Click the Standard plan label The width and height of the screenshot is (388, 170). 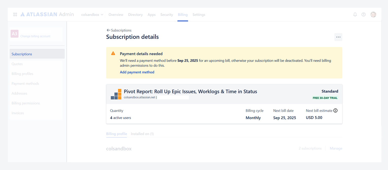(330, 91)
